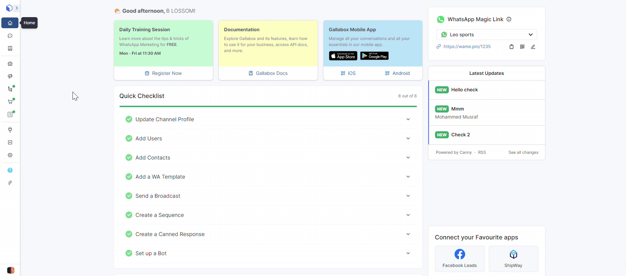Viewport: 626px width, 276px height.
Task: Expand the Create a Sequence chevron
Action: (x=408, y=215)
